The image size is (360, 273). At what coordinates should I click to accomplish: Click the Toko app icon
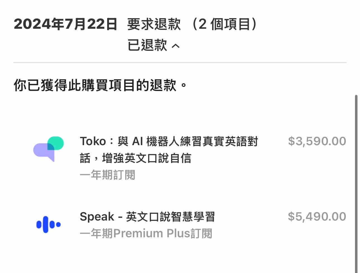click(x=49, y=149)
